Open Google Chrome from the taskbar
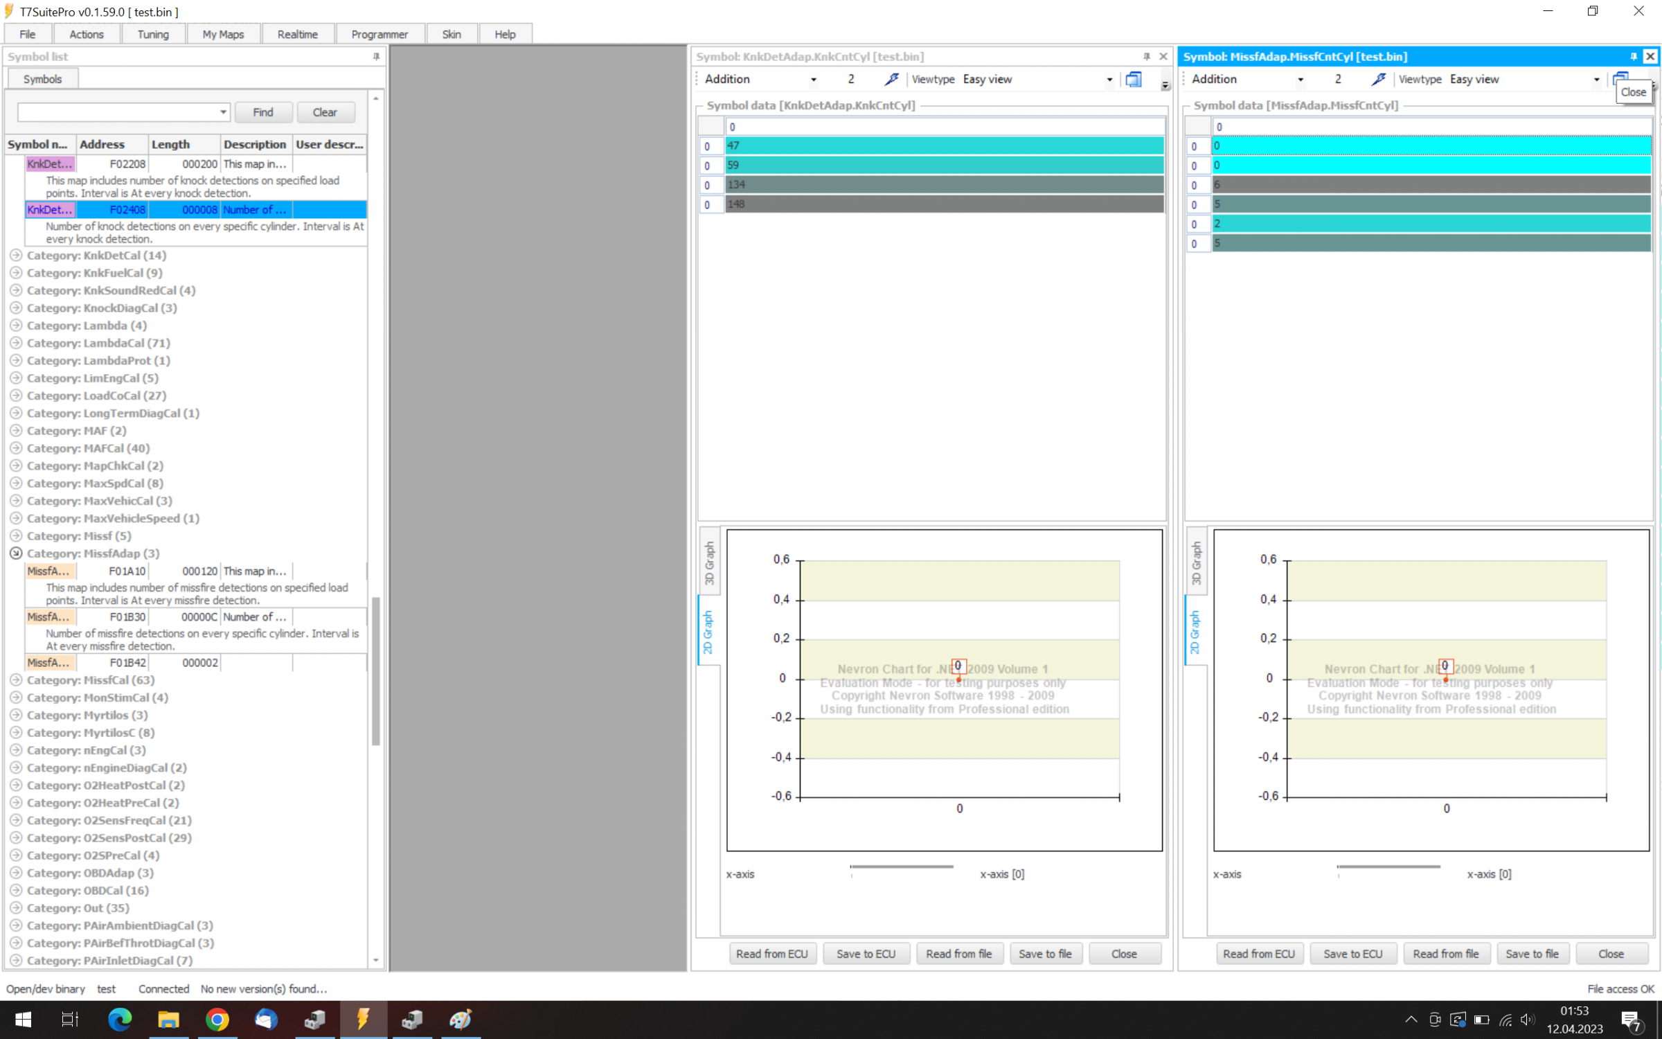This screenshot has width=1662, height=1039. click(217, 1019)
